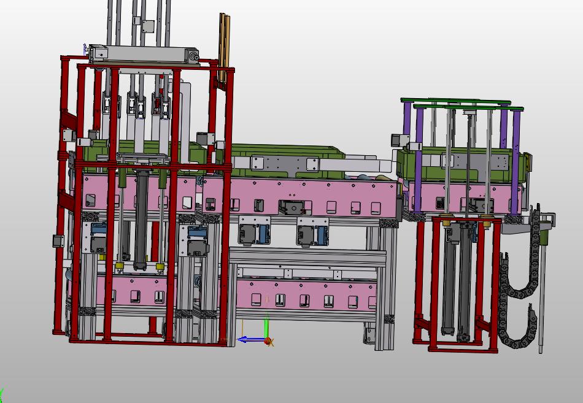Image resolution: width=583 pixels, height=403 pixels.
Task: Select the rightmost purple support post
Action: (x=515, y=163)
